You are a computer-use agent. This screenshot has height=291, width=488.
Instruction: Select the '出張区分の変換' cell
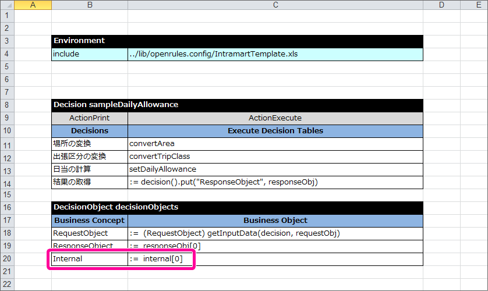[90, 157]
